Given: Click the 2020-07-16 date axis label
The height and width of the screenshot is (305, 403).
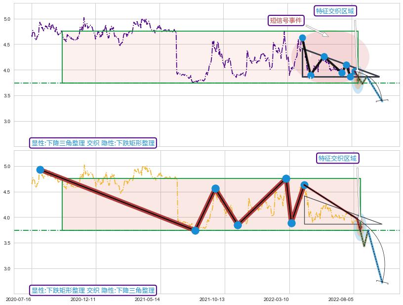Looking at the screenshot, I should [x=19, y=299].
